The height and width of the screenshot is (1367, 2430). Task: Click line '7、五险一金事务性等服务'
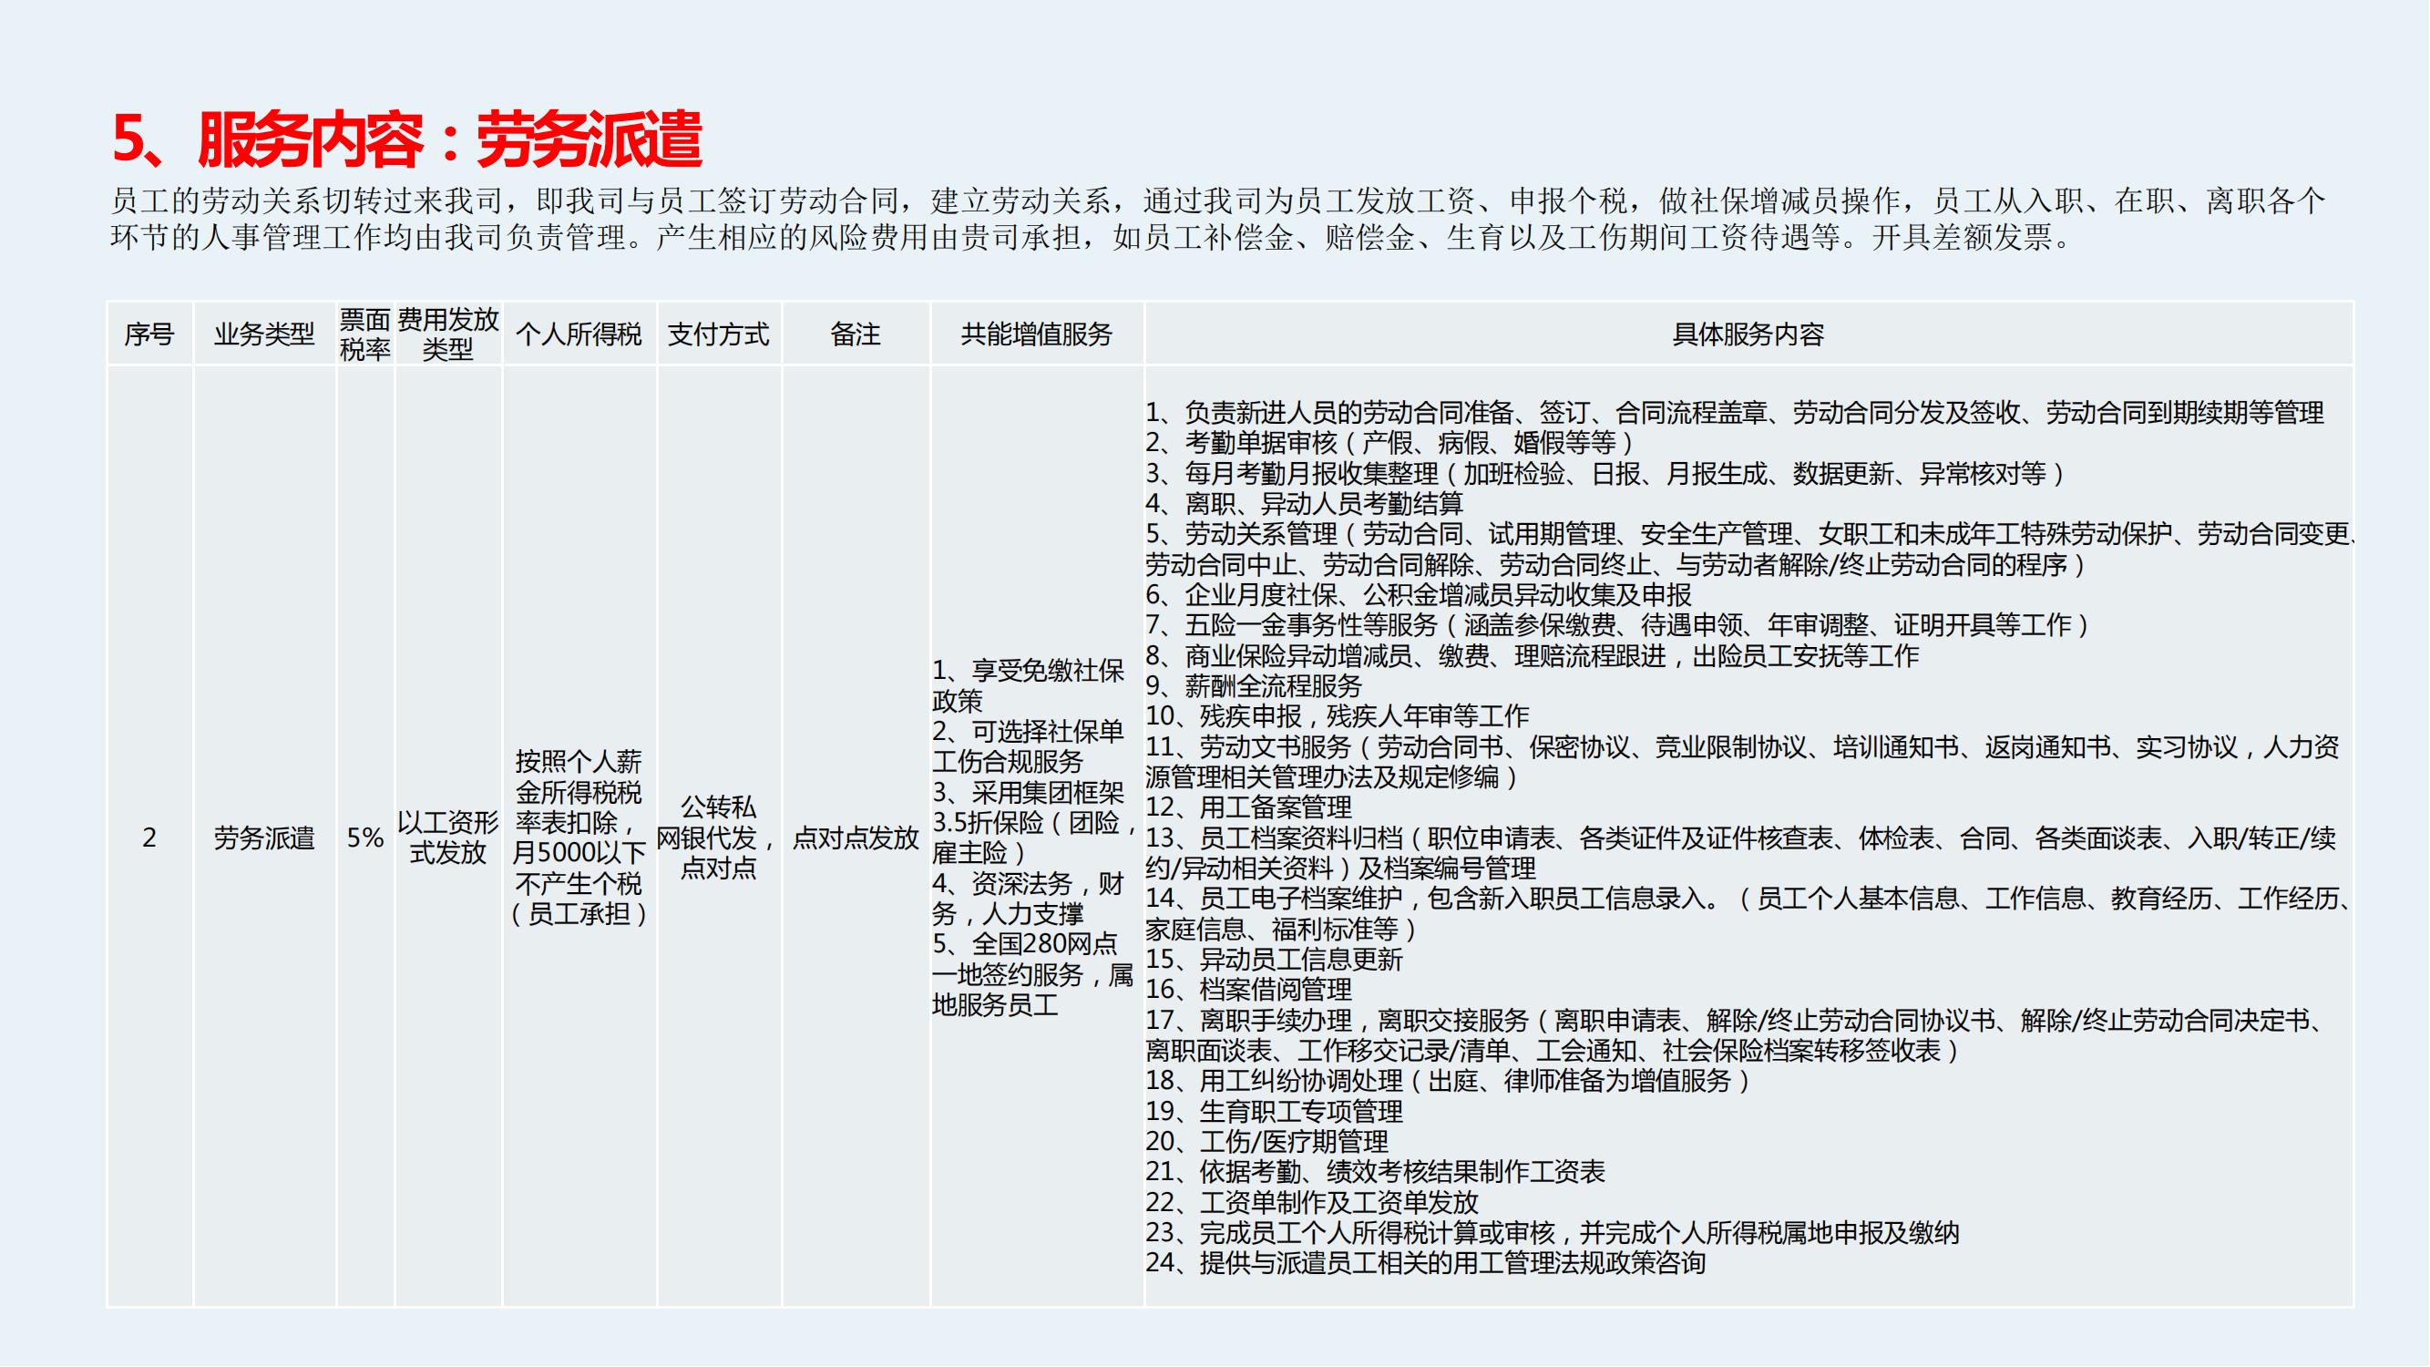(1618, 624)
